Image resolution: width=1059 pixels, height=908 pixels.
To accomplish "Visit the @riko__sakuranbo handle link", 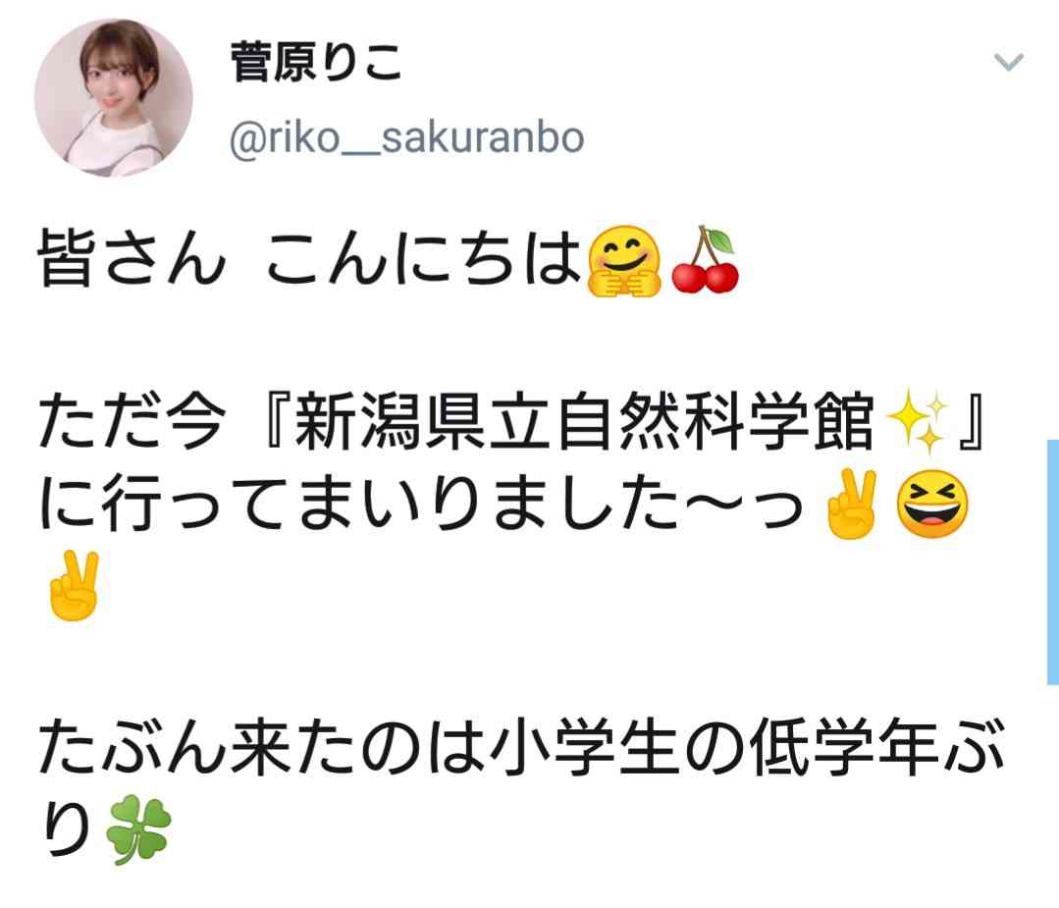I will [x=406, y=137].
